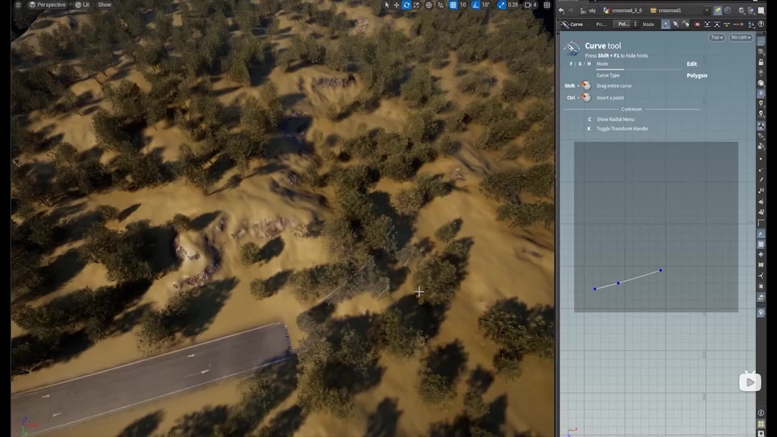Click the Edit mode label in Curve tool panel

692,64
